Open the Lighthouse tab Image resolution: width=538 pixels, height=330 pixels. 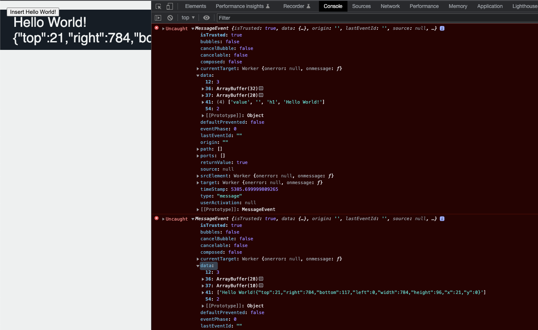(525, 6)
